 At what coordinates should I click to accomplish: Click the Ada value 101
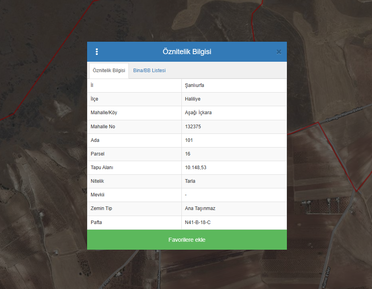point(189,140)
